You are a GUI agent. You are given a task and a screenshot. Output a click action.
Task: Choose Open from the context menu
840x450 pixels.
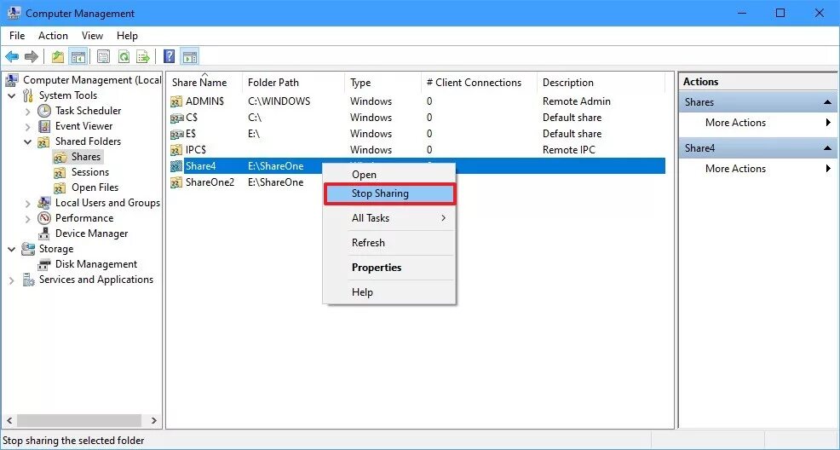(389, 175)
